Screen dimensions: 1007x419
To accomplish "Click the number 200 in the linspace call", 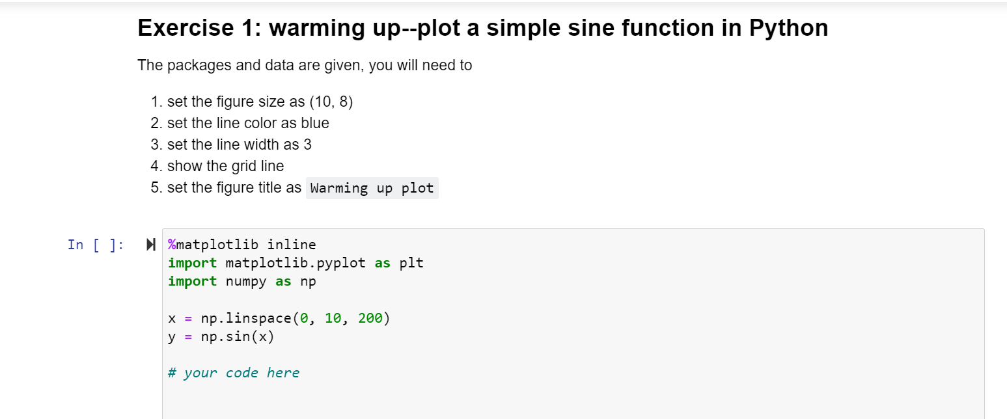I will (x=370, y=318).
